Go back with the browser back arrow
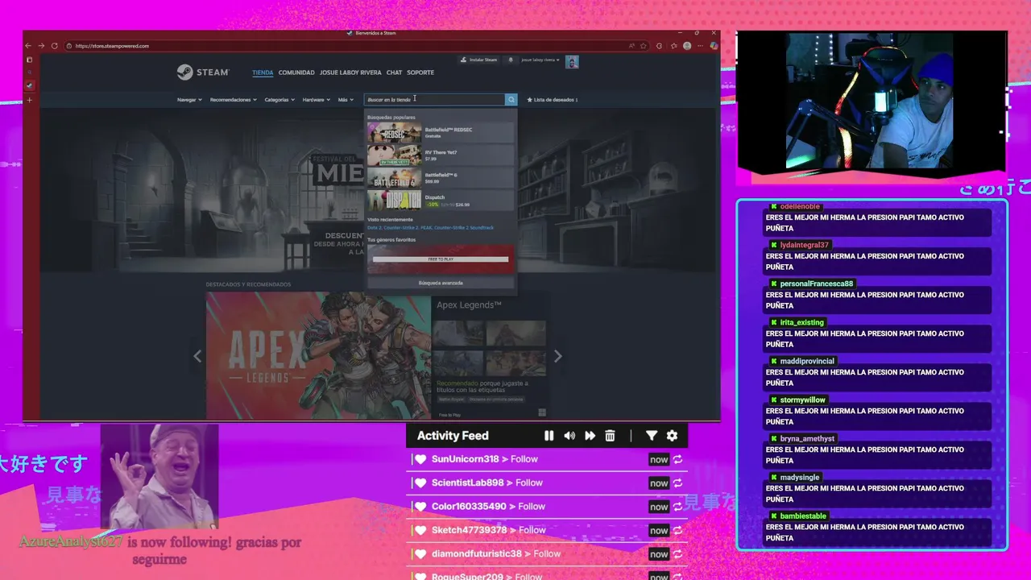The width and height of the screenshot is (1031, 580). coord(29,46)
